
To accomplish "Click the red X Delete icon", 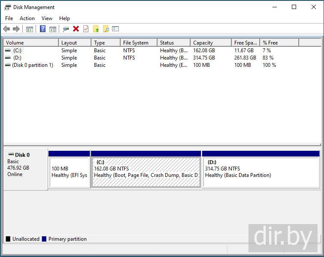I will [x=76, y=29].
